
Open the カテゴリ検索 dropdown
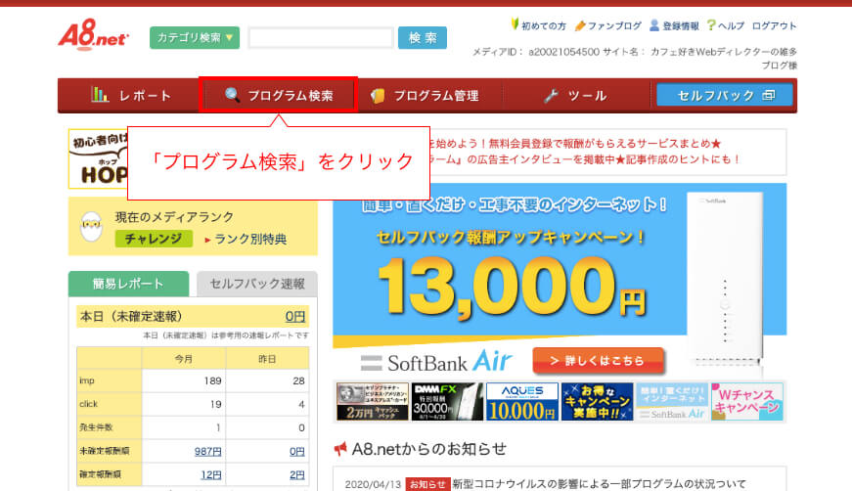[195, 37]
